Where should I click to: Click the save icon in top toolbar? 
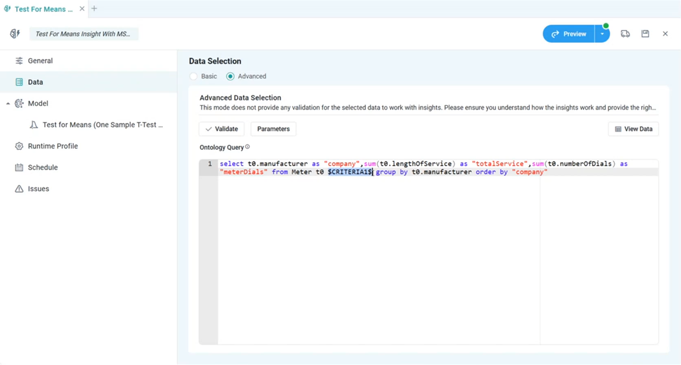(x=645, y=34)
